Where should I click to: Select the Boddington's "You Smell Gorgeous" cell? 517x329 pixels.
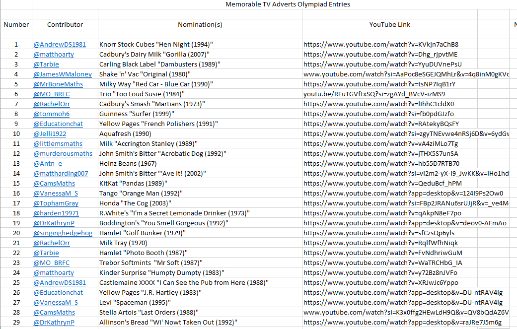(x=200, y=223)
